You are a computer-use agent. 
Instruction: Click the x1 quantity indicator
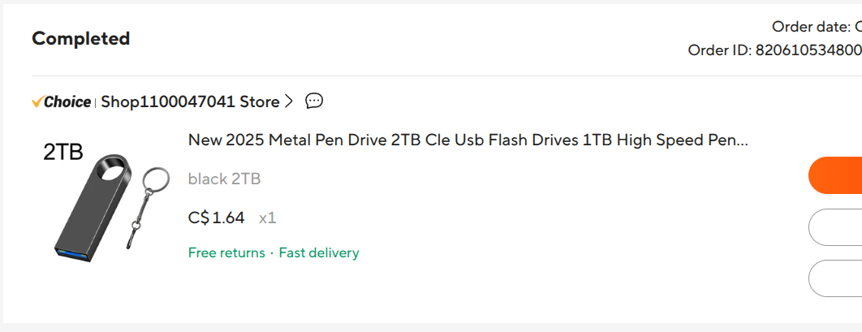coord(268,219)
